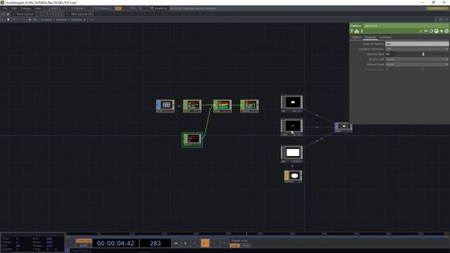Screen dimensions: 450x253
Task: Open the parameter help question mark icon
Action: [352, 31]
